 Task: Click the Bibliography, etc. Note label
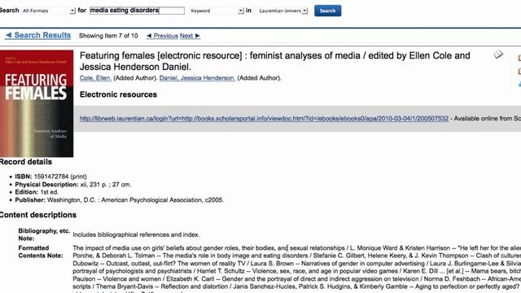(44, 234)
